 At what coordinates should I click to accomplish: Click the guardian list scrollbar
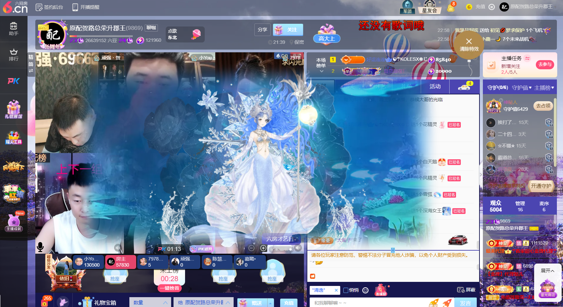pos(555,132)
